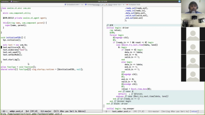205x115 pixels.
Task: Click line 'initial begin: driver'
Action: 118,28
